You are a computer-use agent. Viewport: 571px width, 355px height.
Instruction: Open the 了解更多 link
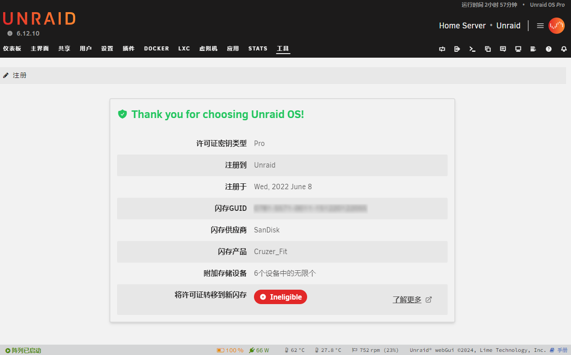tap(407, 299)
